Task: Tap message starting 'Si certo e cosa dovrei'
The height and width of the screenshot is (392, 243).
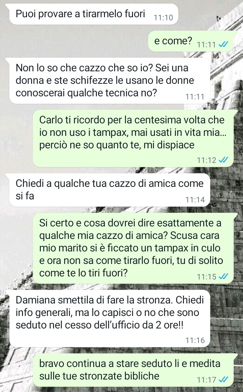Action: [x=135, y=248]
